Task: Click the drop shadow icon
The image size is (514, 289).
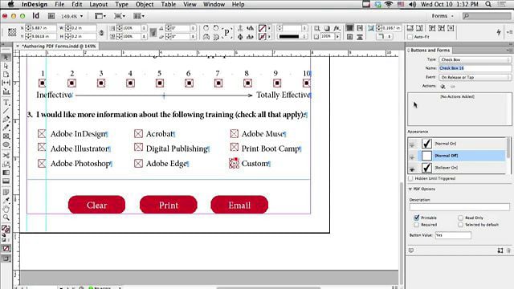Action: [x=327, y=28]
